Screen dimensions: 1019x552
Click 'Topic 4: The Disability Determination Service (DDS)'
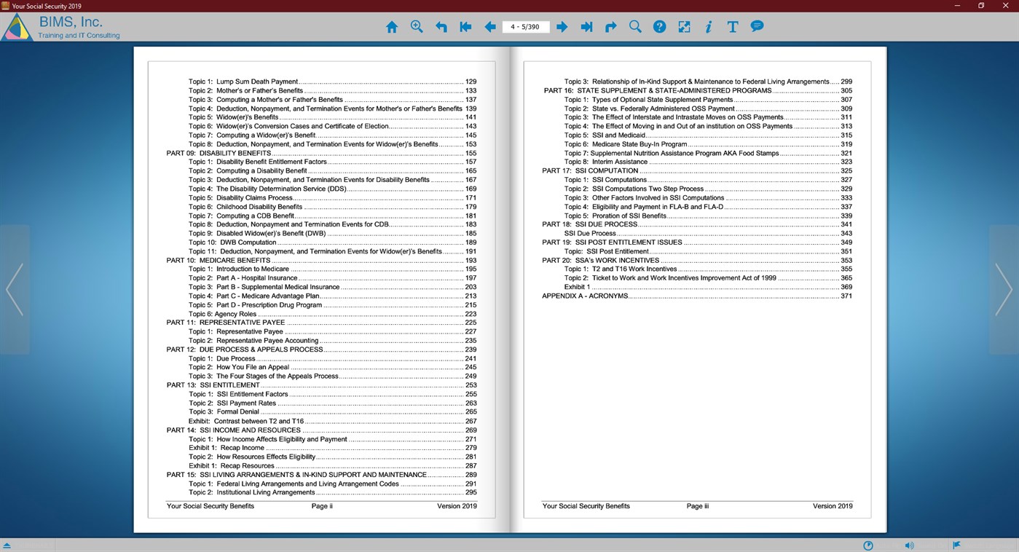[332, 189]
